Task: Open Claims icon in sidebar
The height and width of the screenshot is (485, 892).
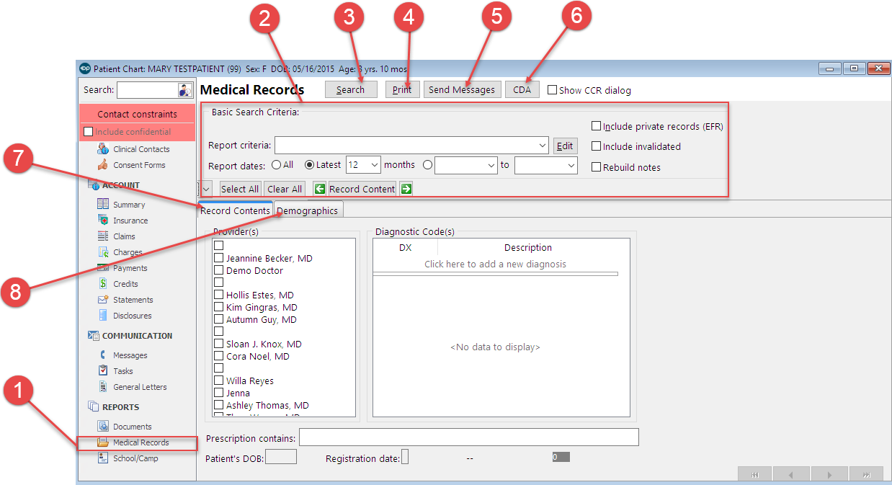Action: coord(103,236)
